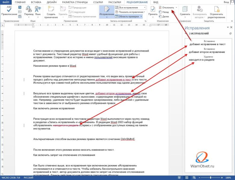This screenshot has height=180, width=235.
Task: Open the ФАЙЛ menu tab
Action: [6, 2]
